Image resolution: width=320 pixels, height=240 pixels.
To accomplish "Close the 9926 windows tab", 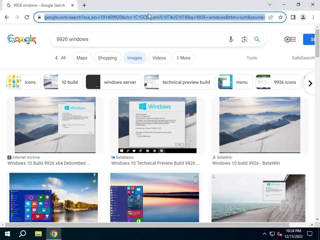I will pos(72,5).
